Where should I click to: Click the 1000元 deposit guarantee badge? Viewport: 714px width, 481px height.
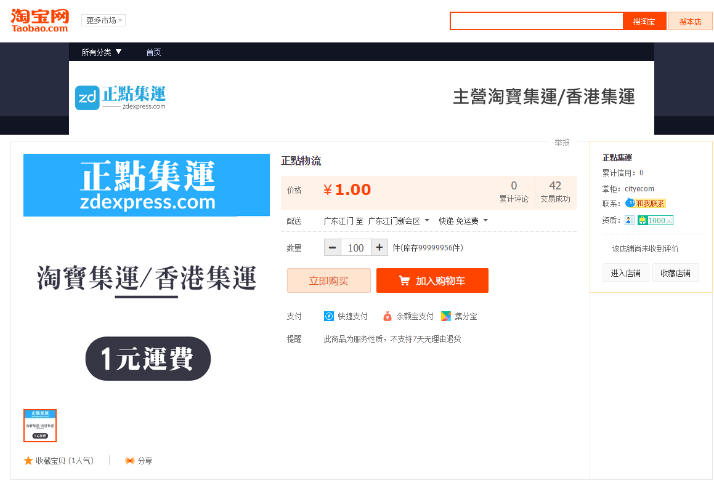pyautogui.click(x=655, y=220)
